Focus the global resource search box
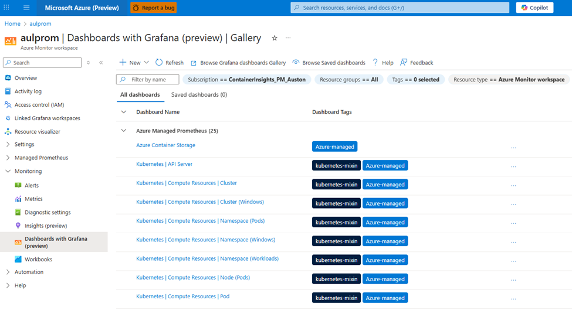This screenshot has height=310, width=572. (400, 8)
